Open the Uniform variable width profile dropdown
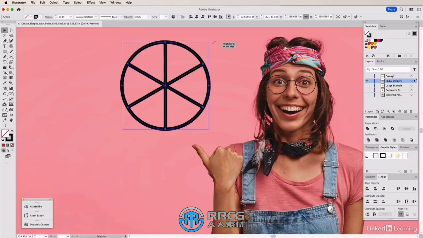The width and height of the screenshot is (423, 238). pyautogui.click(x=96, y=17)
